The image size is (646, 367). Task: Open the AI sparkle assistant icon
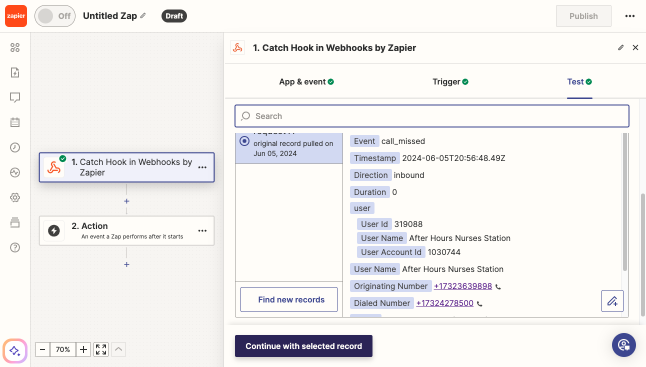[15, 350]
